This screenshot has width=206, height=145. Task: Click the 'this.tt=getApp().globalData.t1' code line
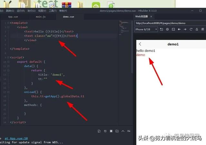(x=58, y=96)
